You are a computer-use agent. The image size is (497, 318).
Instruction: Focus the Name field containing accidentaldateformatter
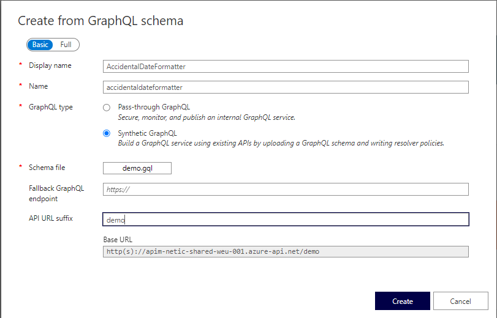(x=286, y=87)
